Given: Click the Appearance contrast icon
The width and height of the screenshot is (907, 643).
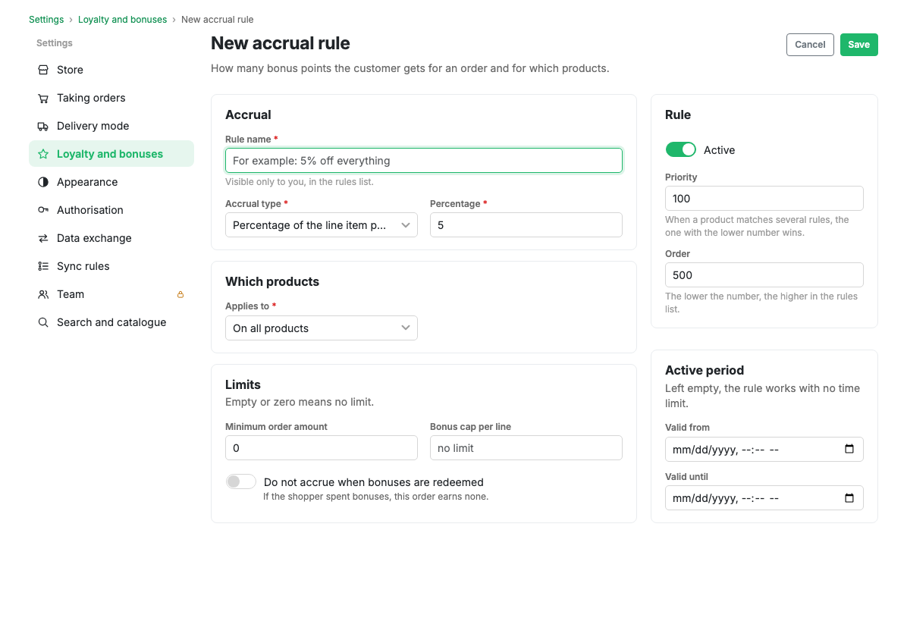Looking at the screenshot, I should [43, 182].
